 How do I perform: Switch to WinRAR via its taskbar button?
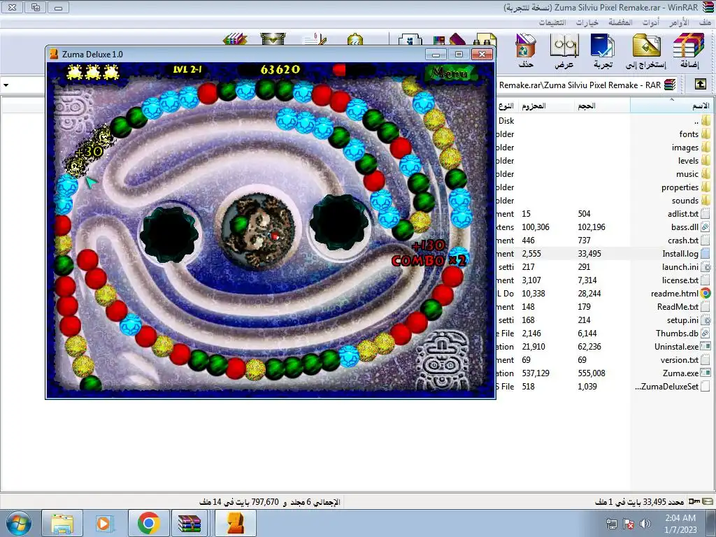189,523
